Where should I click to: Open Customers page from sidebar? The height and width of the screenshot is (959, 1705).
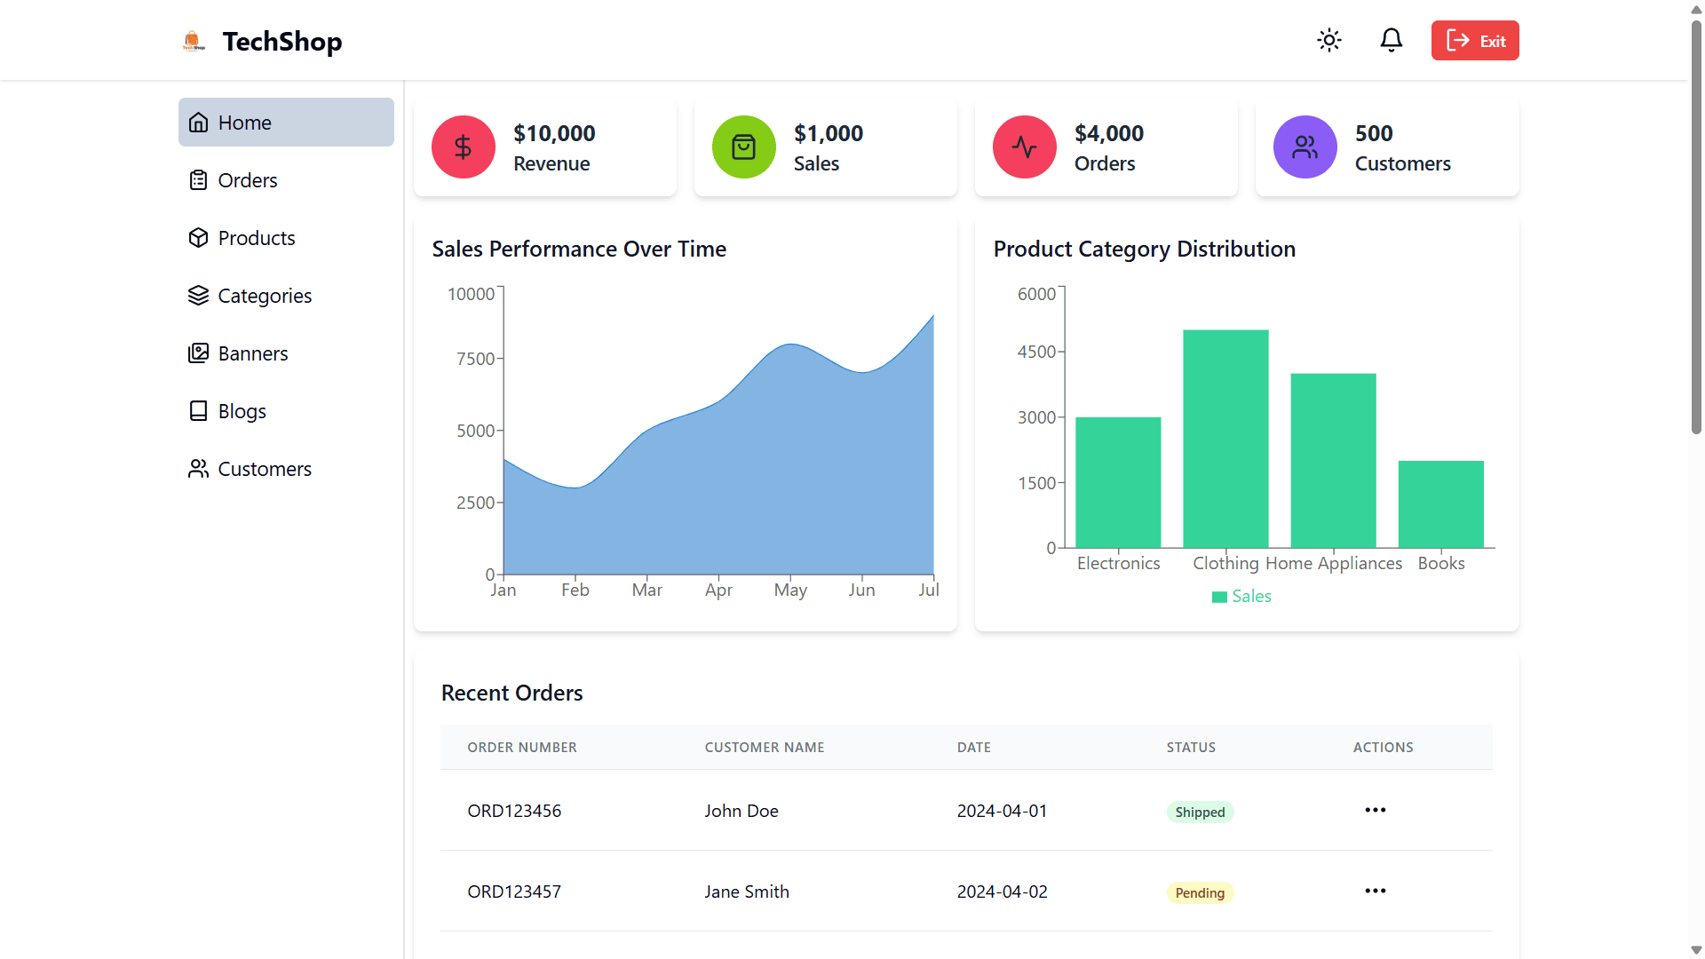pos(264,469)
